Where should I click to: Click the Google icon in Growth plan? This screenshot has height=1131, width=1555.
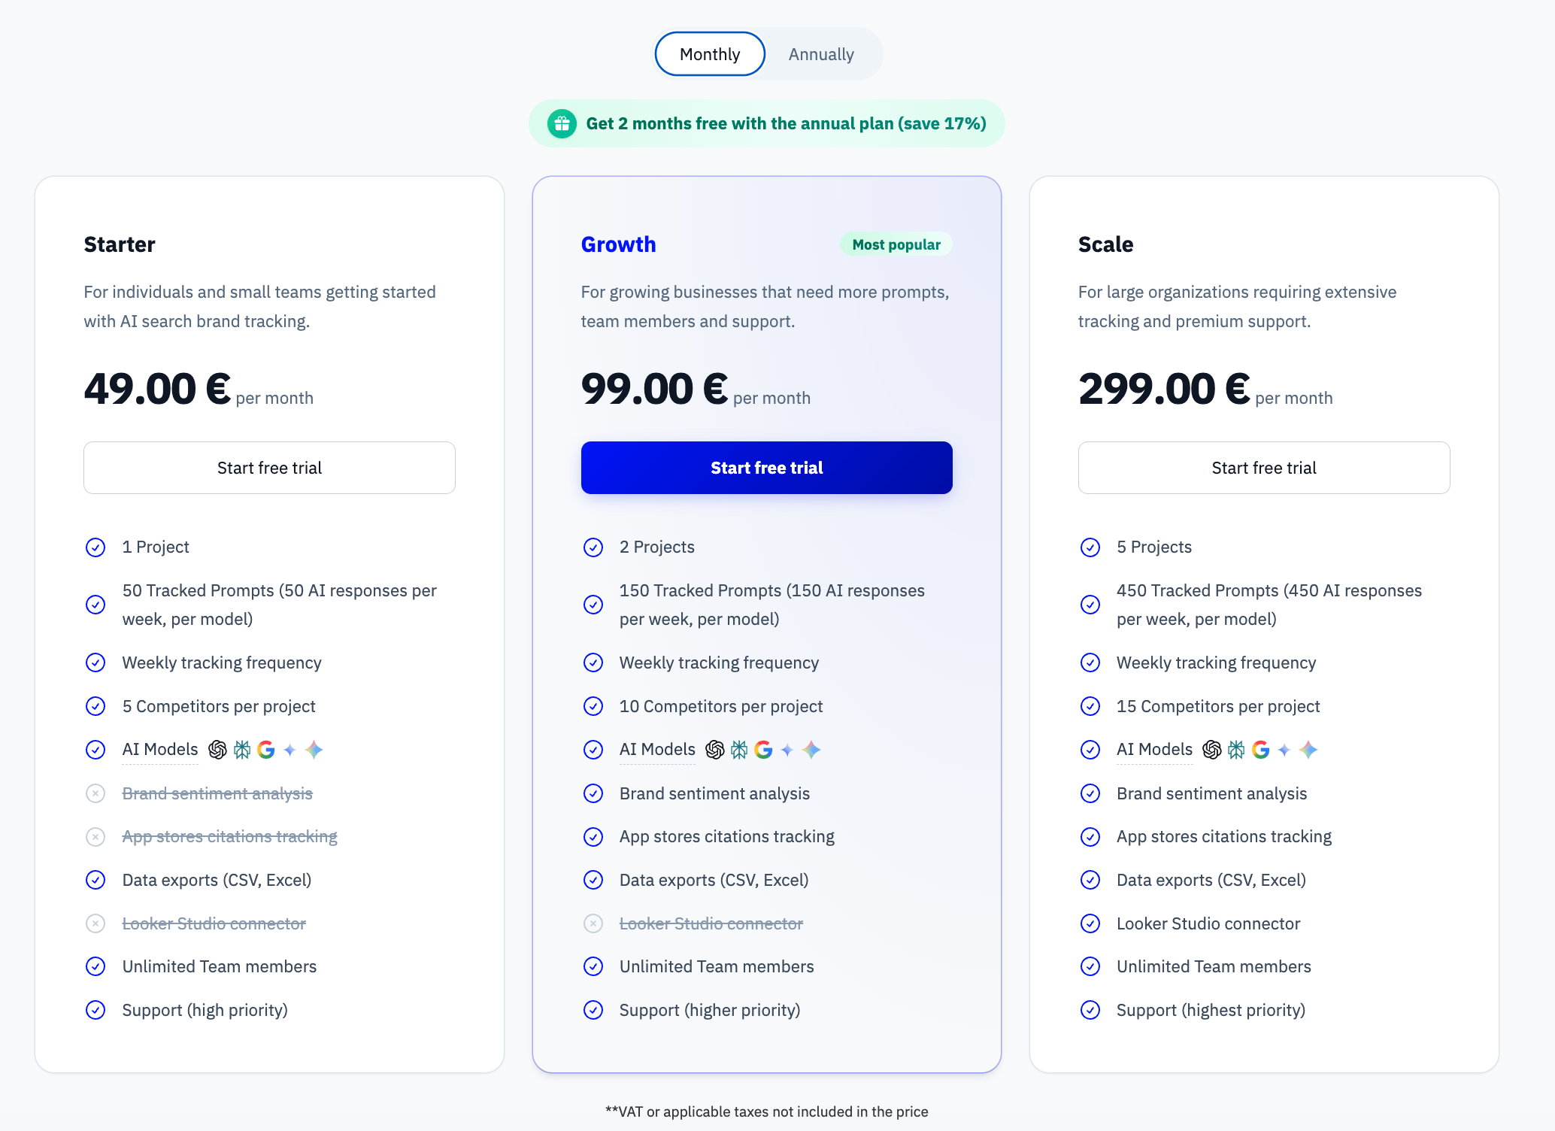(763, 750)
